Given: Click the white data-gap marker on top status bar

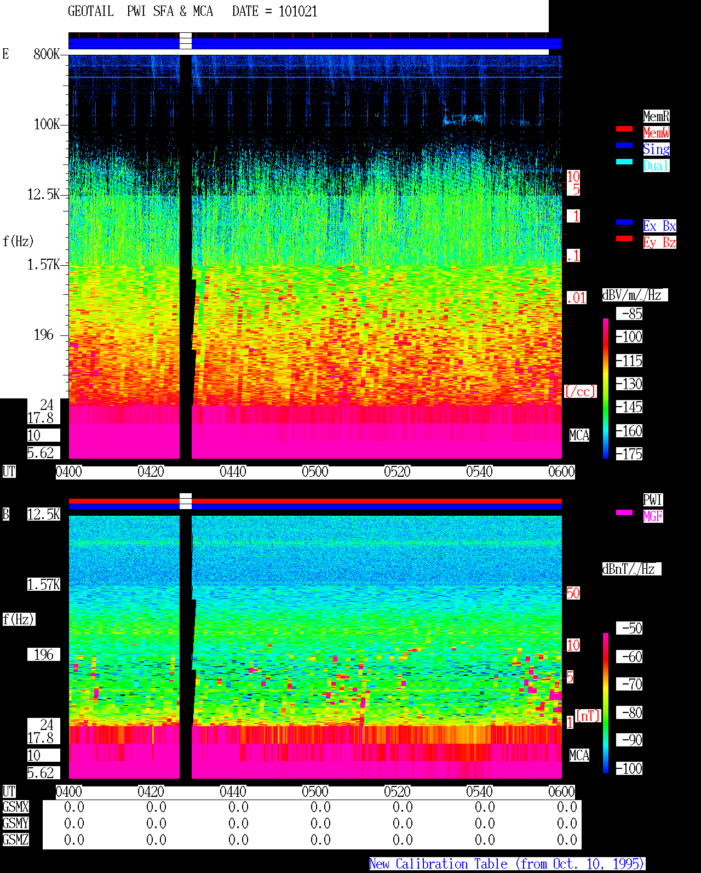Looking at the screenshot, I should (186, 41).
